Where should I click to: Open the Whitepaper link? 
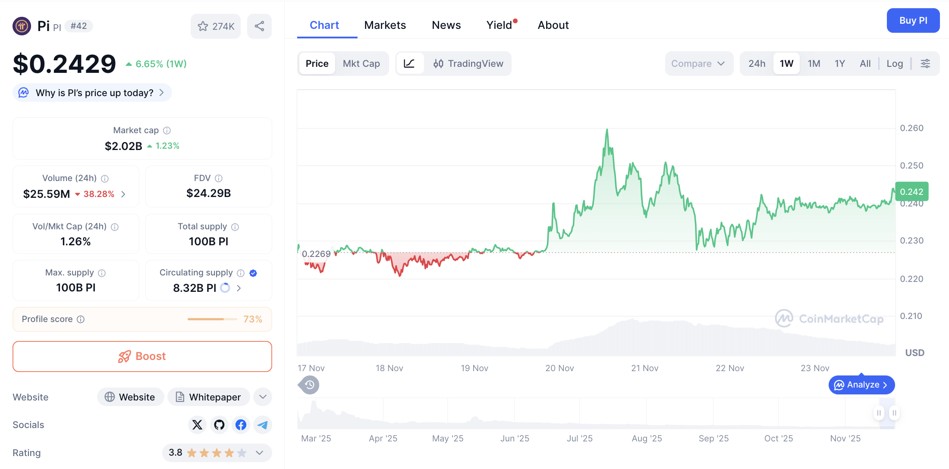(x=208, y=397)
